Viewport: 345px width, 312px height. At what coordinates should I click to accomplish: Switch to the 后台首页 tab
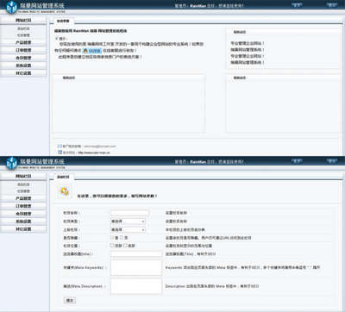63,21
